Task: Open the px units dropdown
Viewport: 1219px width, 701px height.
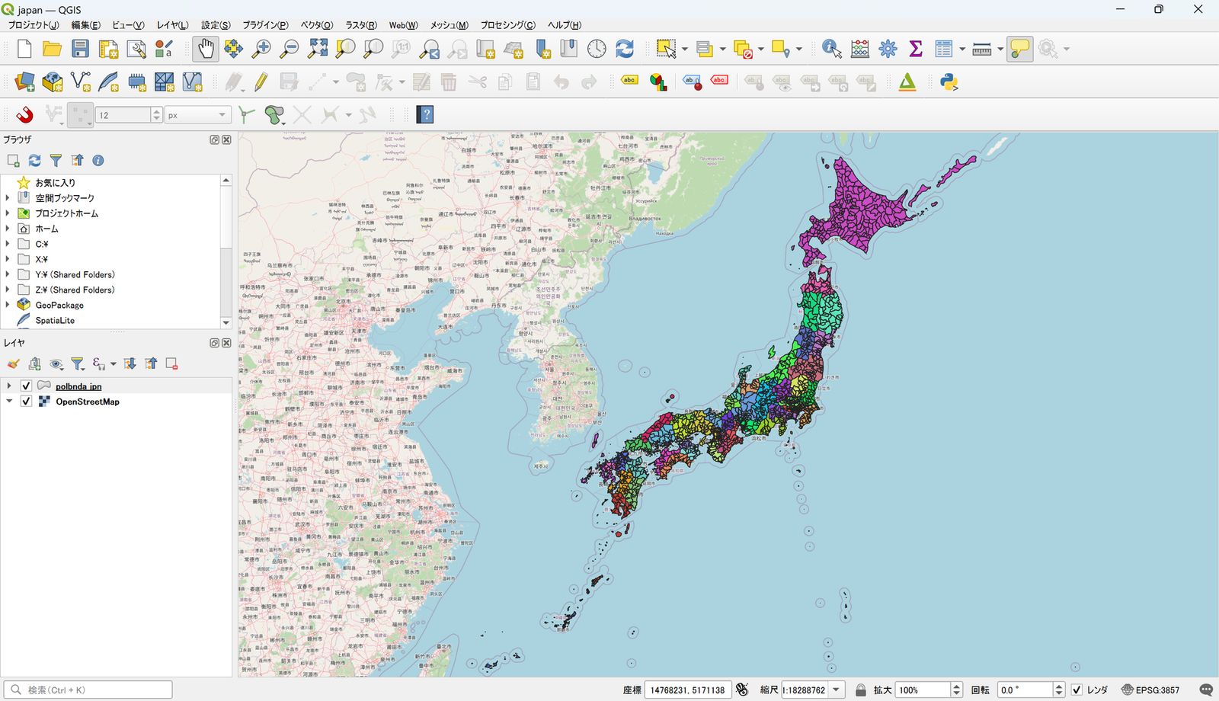Action: click(197, 115)
